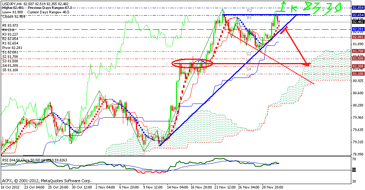Click the 81.308 price tag on axis
Viewport: 365px width, 190px height.
(x=358, y=66)
